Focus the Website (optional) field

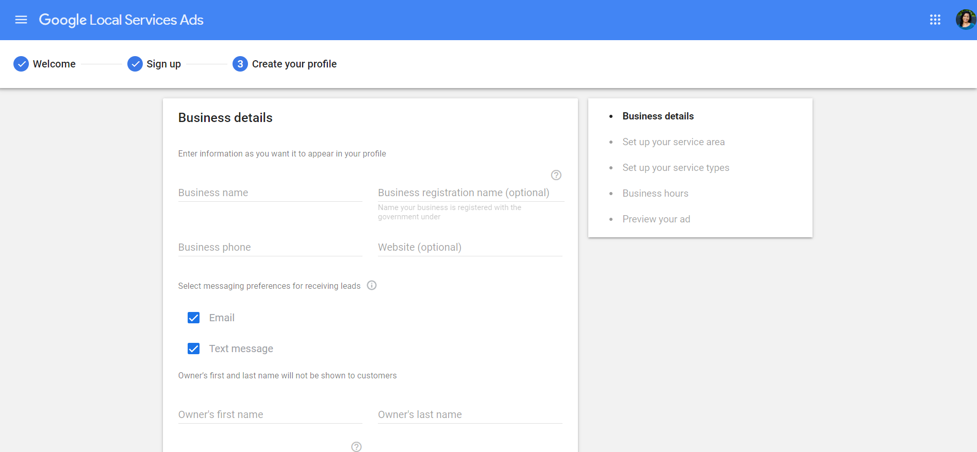[470, 247]
